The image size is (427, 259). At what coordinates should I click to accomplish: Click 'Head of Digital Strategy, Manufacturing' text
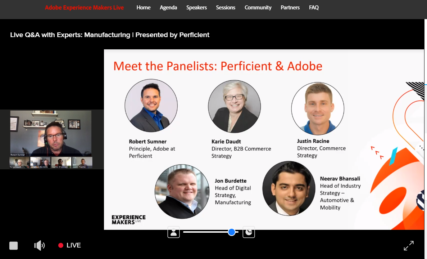click(x=233, y=195)
